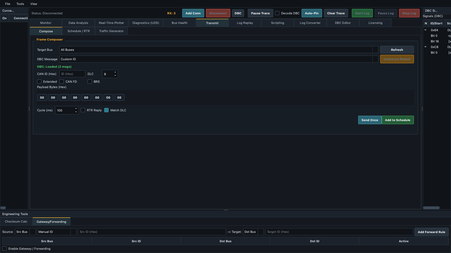Screen dimensions: 451x253
Task: Click Start Log
Action: pyautogui.click(x=362, y=13)
